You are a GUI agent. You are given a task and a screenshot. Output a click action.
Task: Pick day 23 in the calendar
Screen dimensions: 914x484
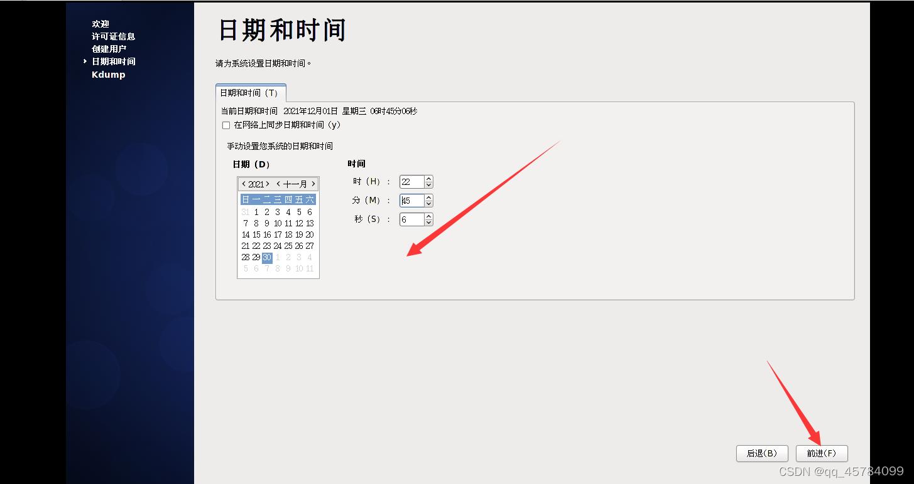click(267, 246)
